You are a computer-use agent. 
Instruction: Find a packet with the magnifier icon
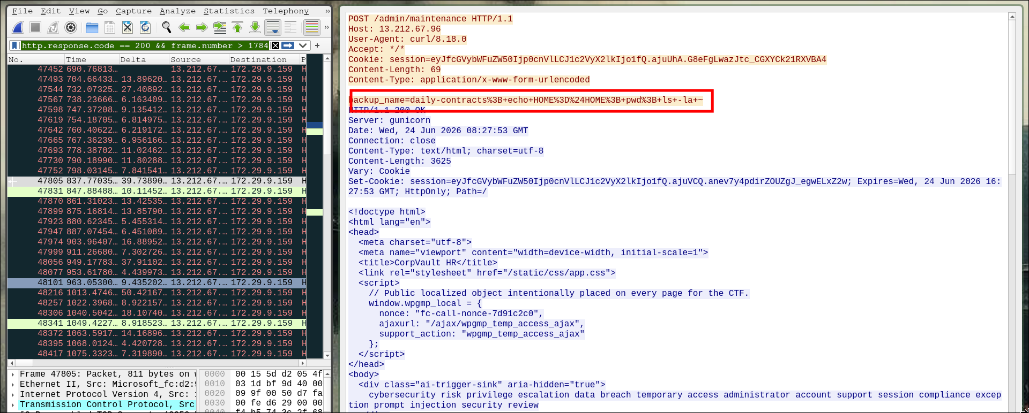pyautogui.click(x=167, y=27)
